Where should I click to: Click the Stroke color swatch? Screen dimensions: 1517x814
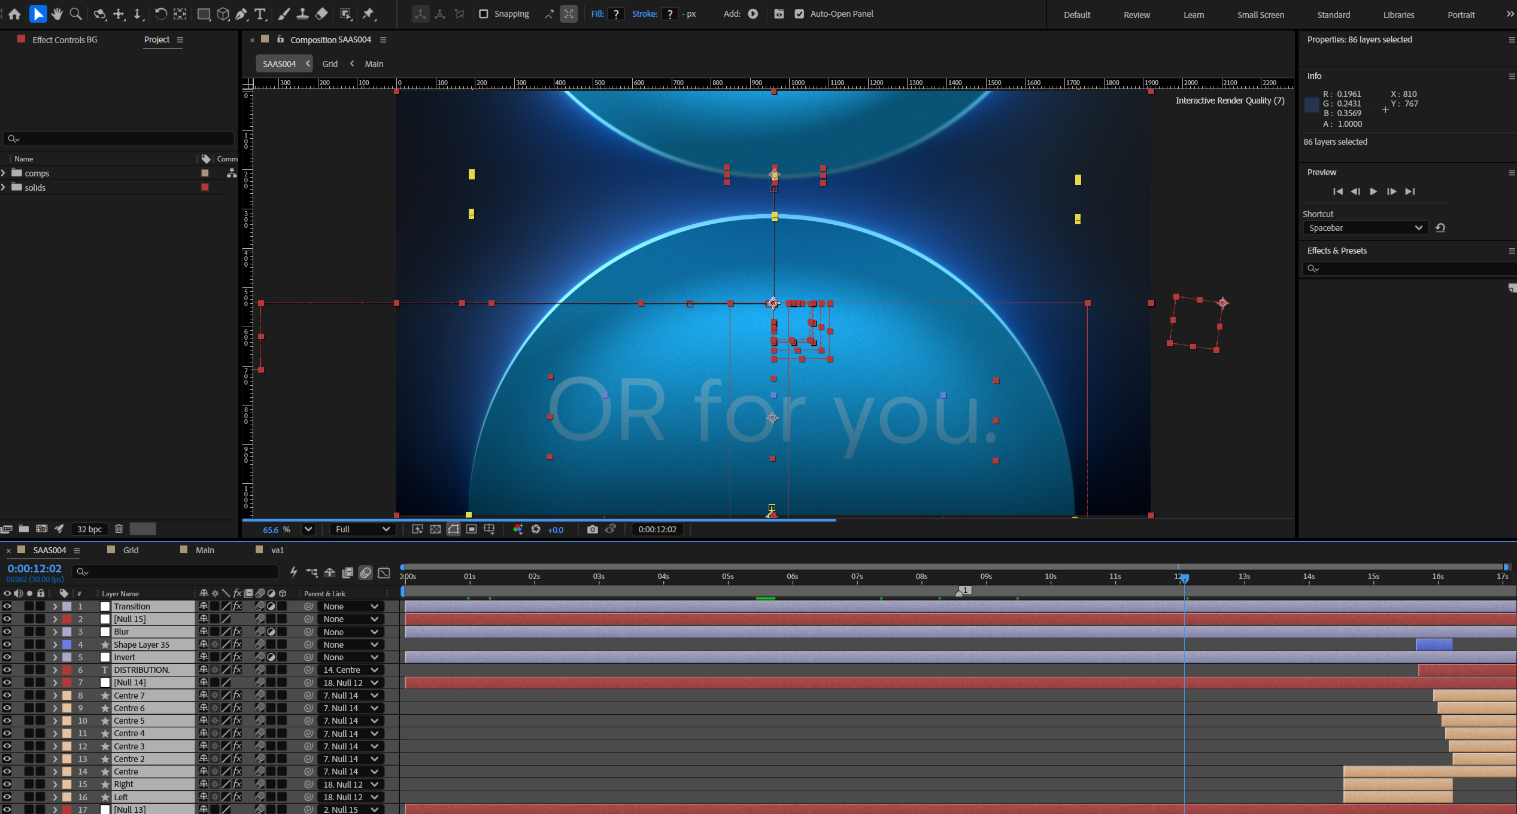(x=669, y=14)
